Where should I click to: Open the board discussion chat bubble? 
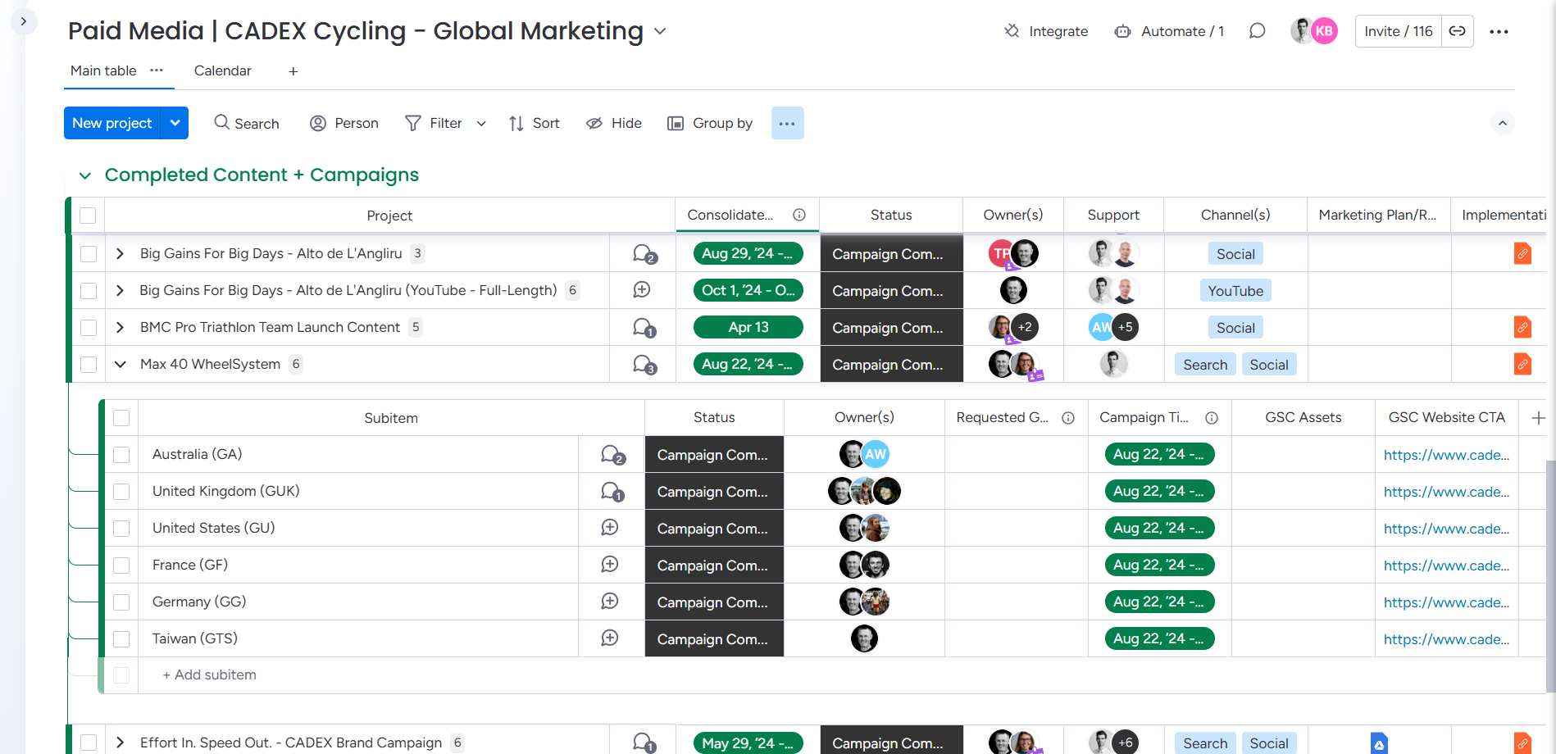coord(1257,31)
